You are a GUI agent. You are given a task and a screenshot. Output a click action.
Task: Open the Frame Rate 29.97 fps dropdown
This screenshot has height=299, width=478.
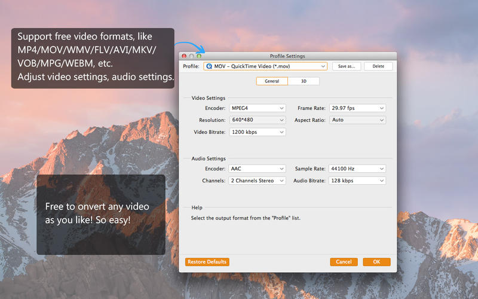(x=357, y=108)
